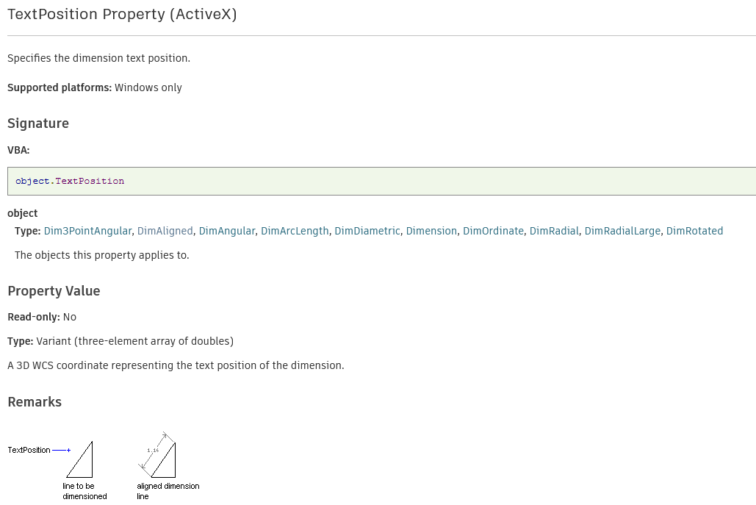Follow the DimOrdinate link

(493, 231)
